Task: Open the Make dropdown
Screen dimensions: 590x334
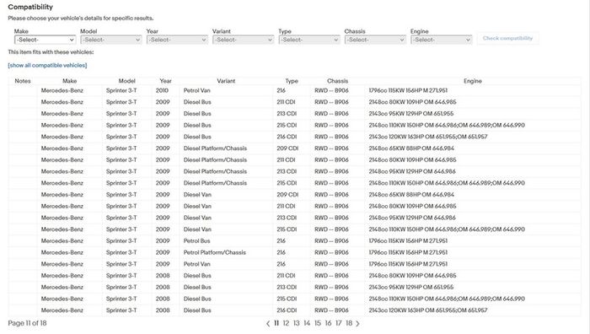Action: tap(46, 40)
